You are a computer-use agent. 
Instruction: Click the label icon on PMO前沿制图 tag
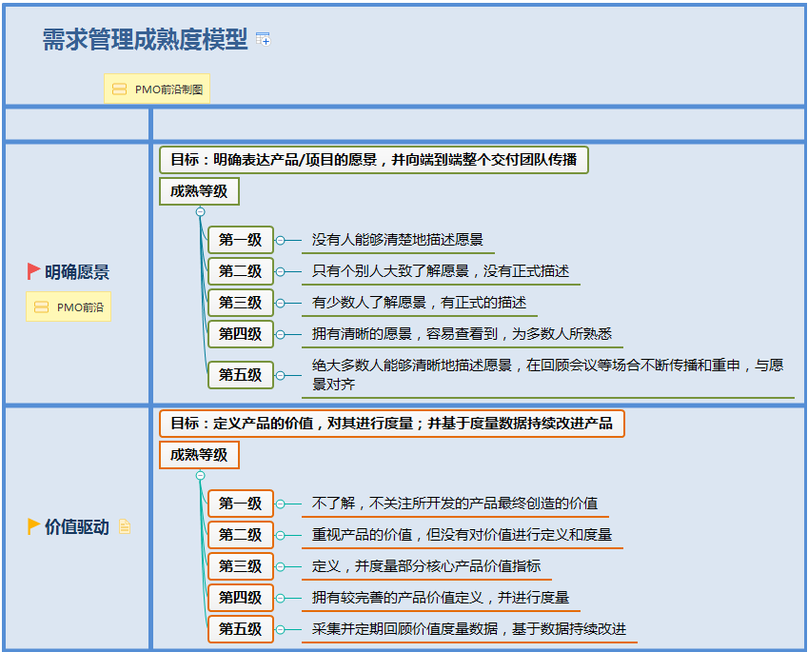click(x=120, y=89)
